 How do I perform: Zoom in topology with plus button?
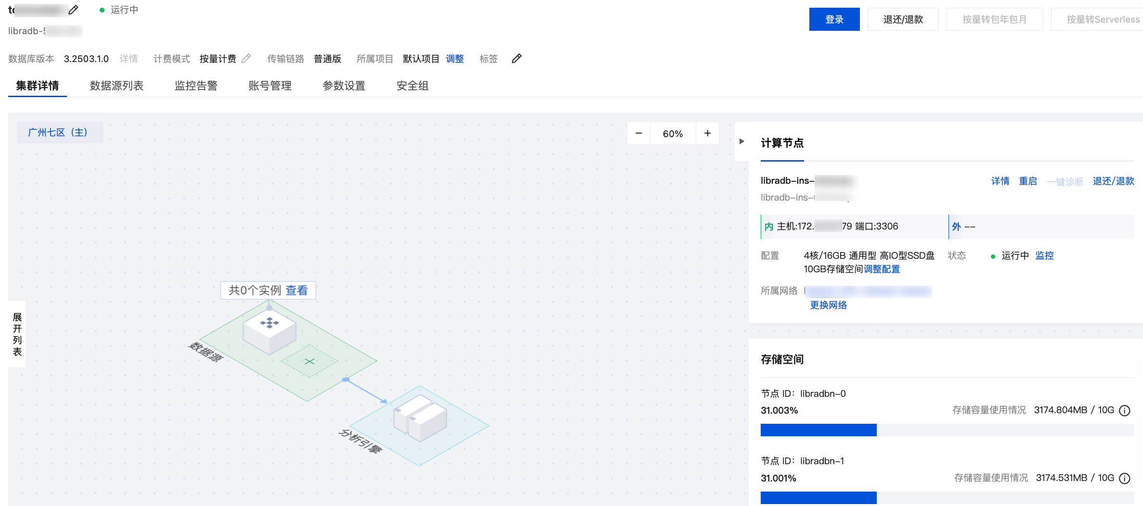707,133
